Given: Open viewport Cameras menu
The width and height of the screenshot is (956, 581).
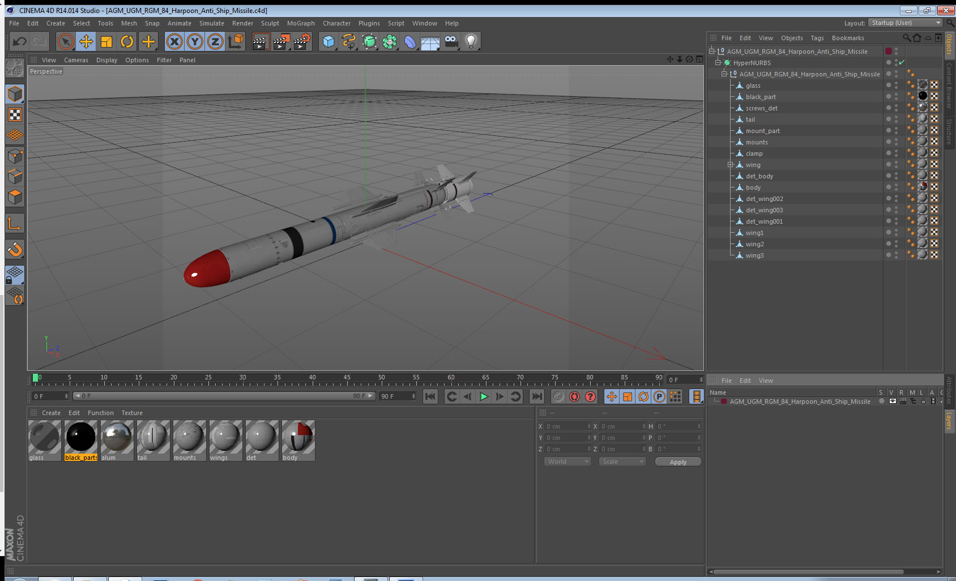Looking at the screenshot, I should 76,60.
